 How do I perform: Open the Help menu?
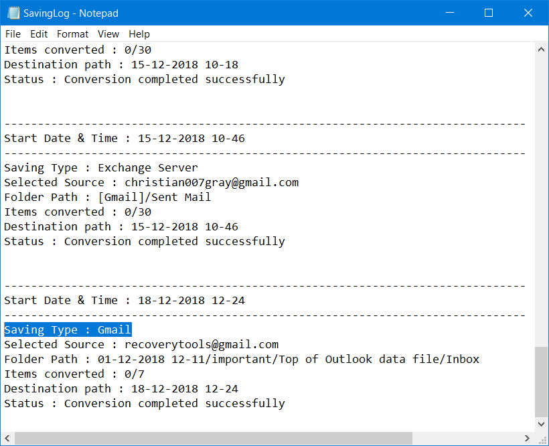click(x=139, y=34)
